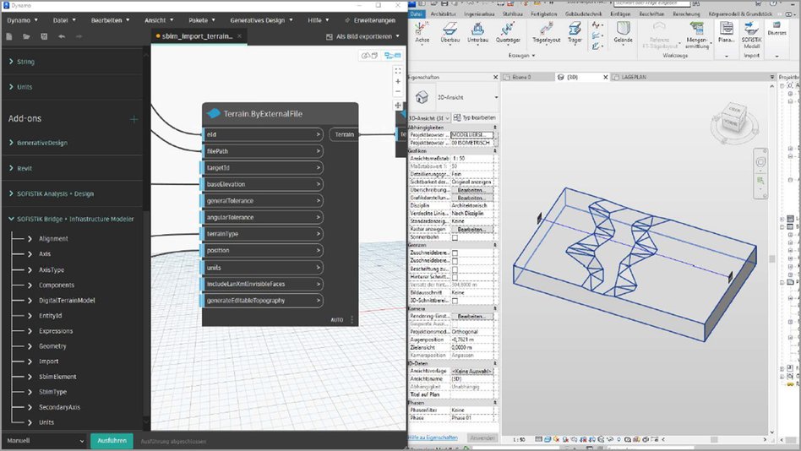Click Bearbeiten next to Raster anzeigen
This screenshot has height=451, width=801.
[470, 230]
